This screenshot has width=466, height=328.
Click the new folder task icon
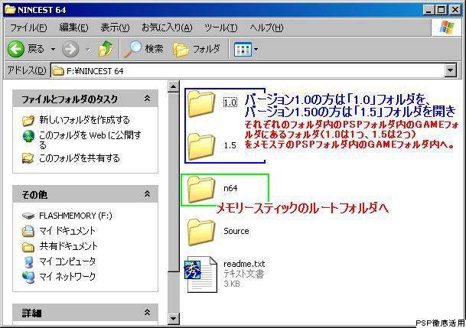[28, 120]
